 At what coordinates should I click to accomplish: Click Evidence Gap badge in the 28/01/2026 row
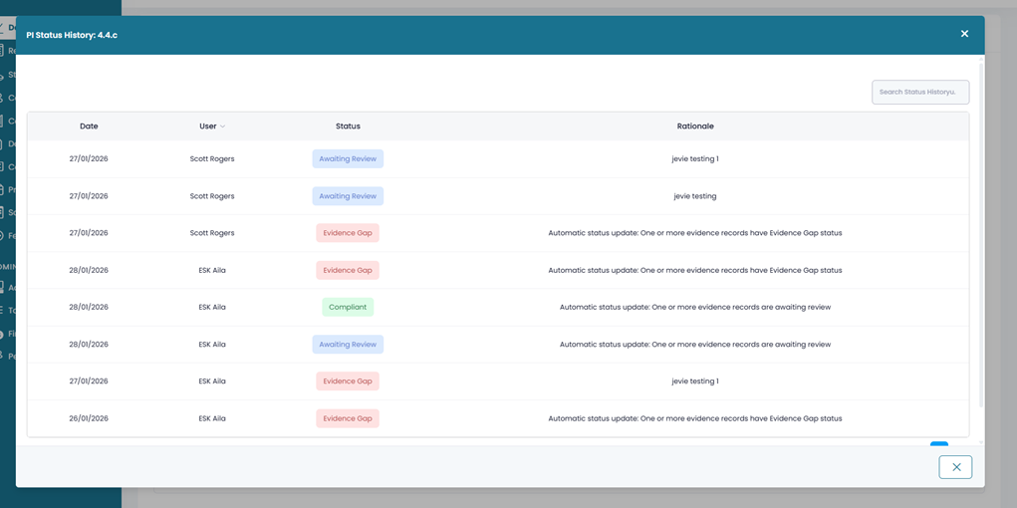coord(348,270)
